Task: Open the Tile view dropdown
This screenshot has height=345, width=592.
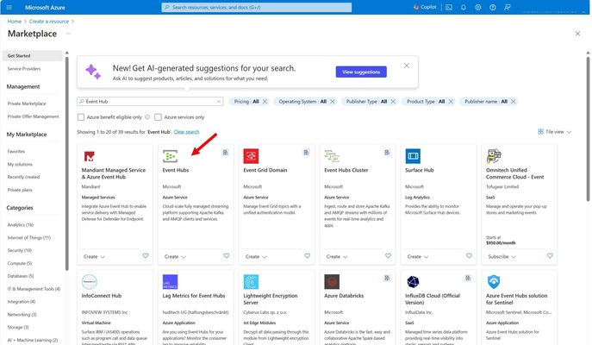Action: point(555,132)
